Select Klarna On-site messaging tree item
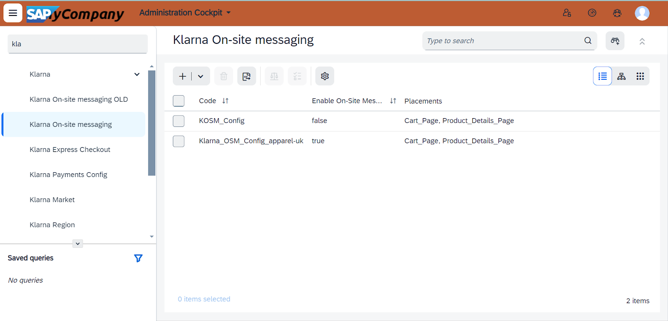 pyautogui.click(x=73, y=124)
